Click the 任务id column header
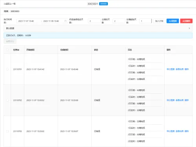The image size is (196, 147). pos(16,50)
